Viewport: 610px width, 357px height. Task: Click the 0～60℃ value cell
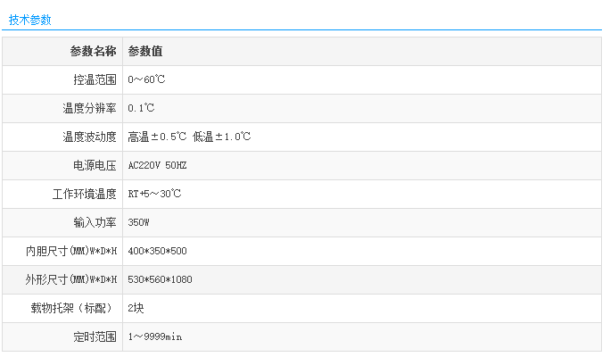tap(146, 79)
